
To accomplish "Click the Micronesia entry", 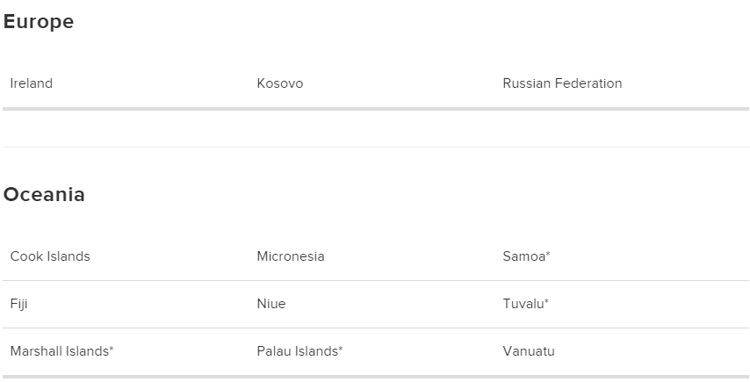I will (x=291, y=256).
